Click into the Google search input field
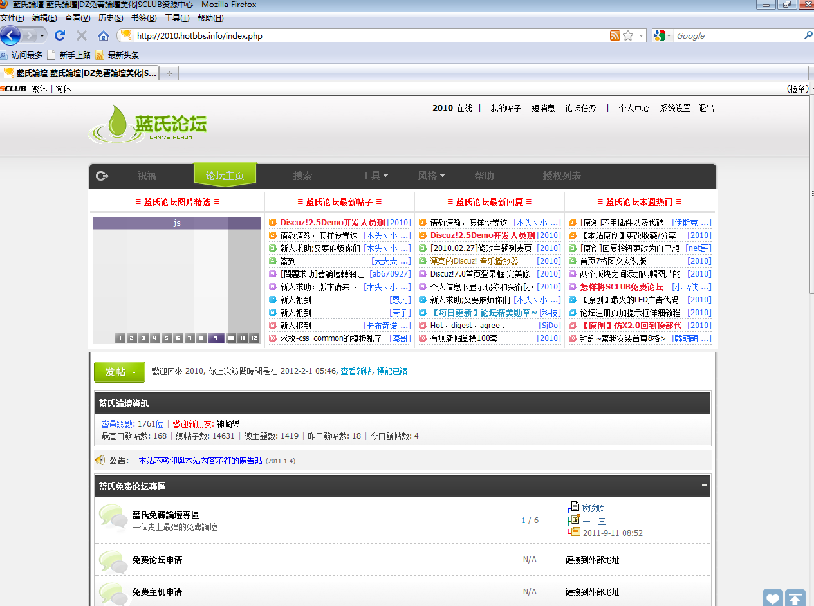This screenshot has width=814, height=606. tap(737, 35)
